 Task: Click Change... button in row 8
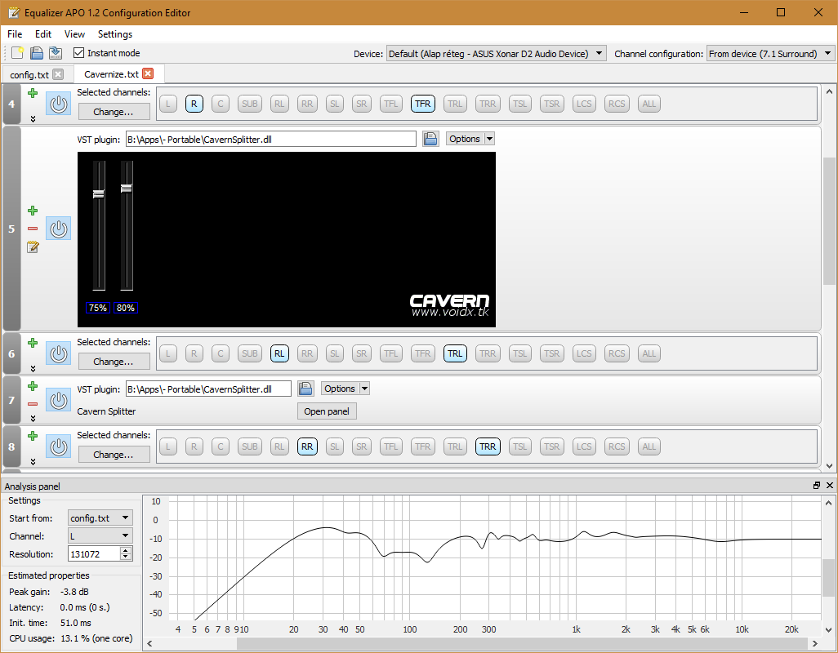pos(114,455)
